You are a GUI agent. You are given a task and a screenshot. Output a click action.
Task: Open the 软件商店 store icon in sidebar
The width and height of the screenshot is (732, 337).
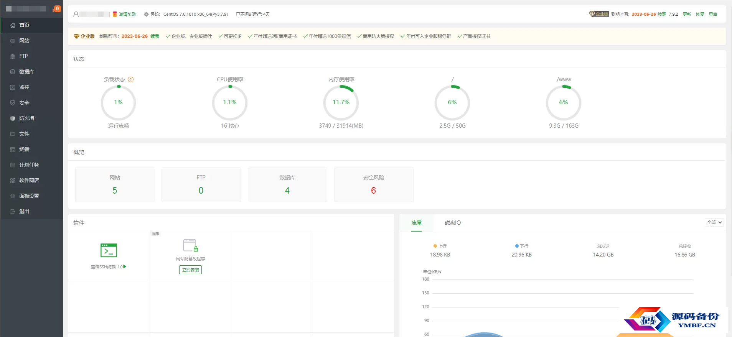click(x=13, y=181)
